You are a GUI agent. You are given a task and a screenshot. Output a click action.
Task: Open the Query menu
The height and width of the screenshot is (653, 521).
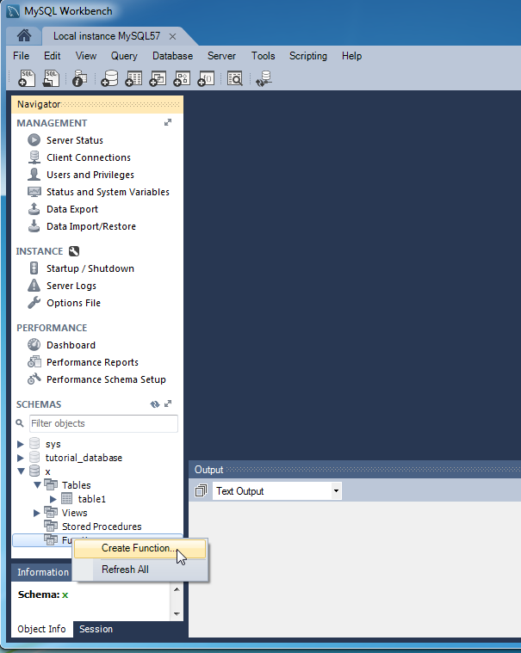(124, 56)
